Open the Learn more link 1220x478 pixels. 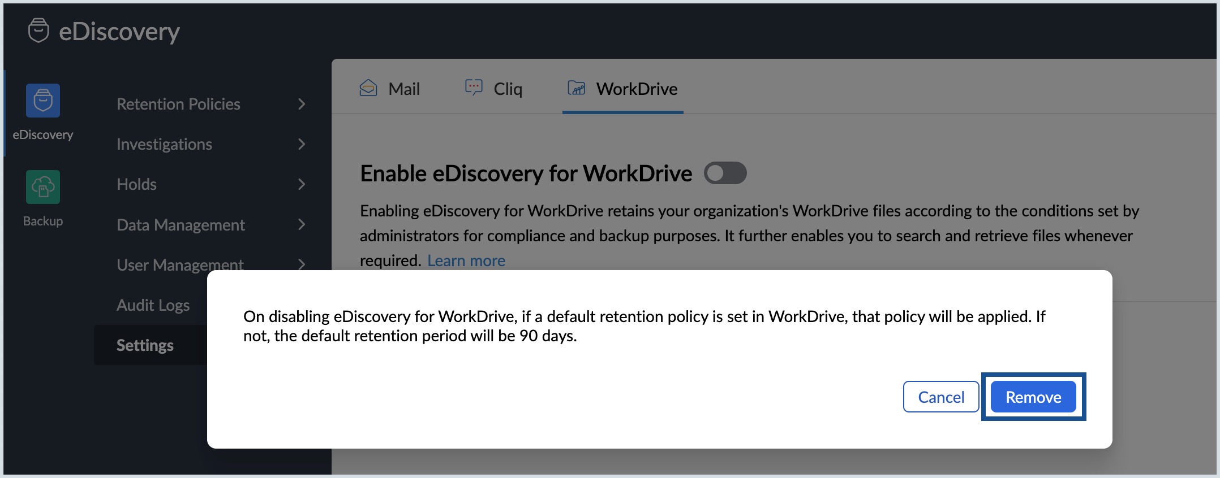point(466,260)
